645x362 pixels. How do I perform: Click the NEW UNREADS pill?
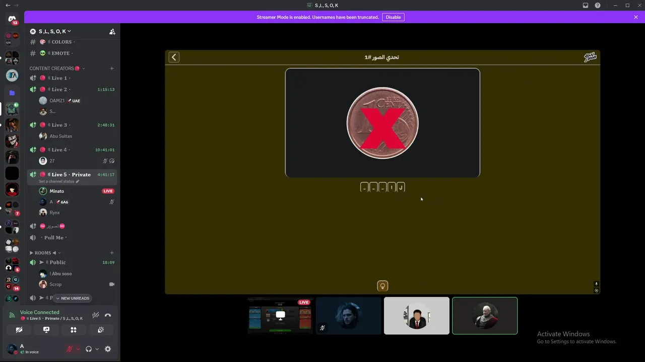73,298
